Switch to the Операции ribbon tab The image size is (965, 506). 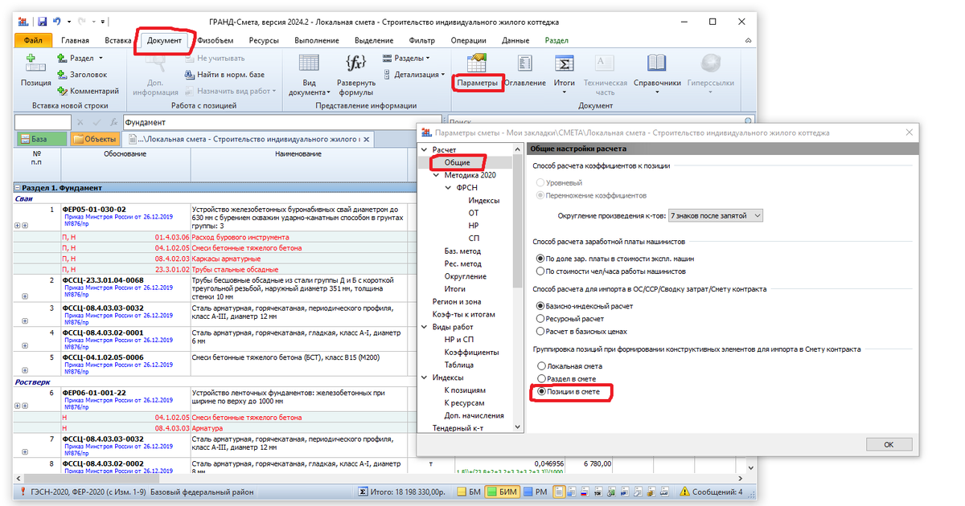click(468, 40)
